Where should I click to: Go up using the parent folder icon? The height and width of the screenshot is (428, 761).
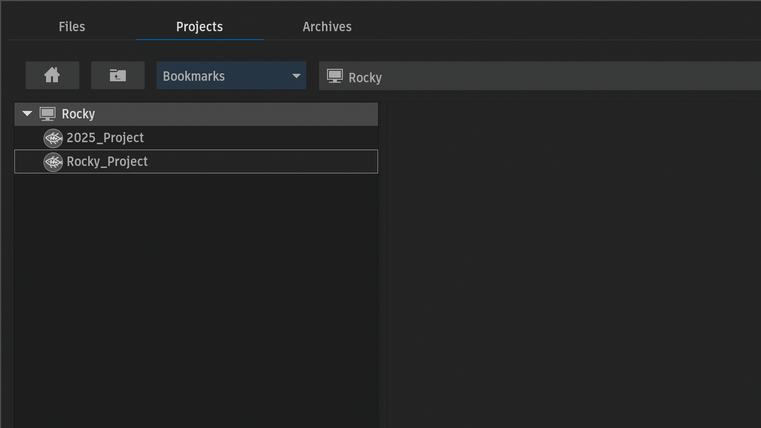pyautogui.click(x=117, y=75)
